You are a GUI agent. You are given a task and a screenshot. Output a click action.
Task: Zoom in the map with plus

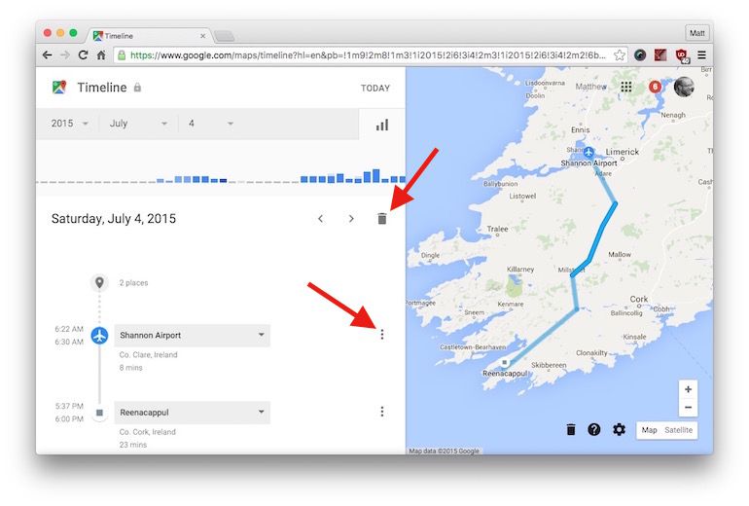click(x=689, y=389)
